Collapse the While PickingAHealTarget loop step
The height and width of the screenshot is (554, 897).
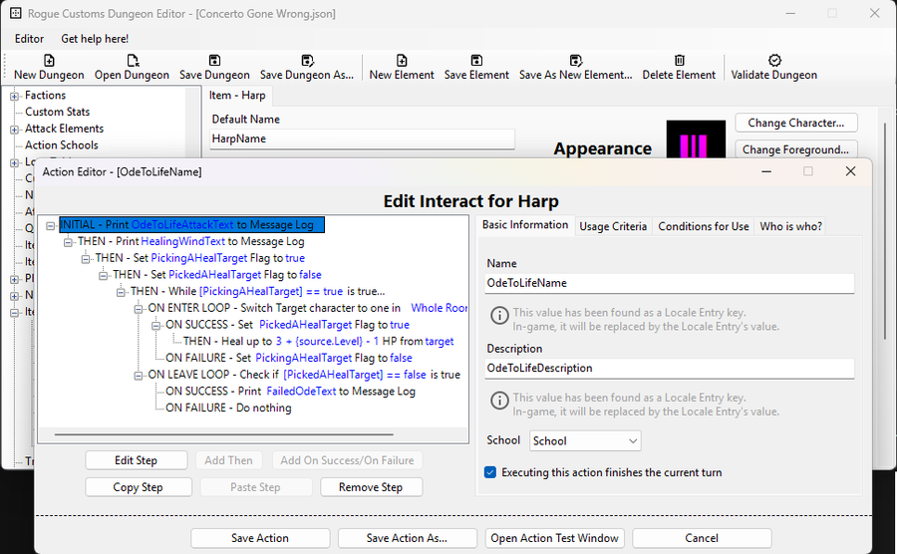121,292
